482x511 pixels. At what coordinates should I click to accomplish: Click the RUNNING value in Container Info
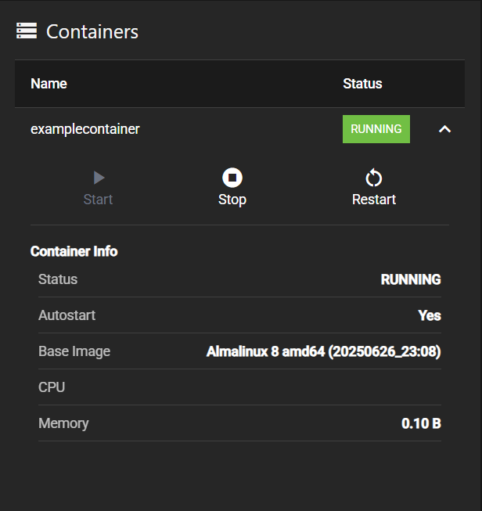[x=411, y=280]
